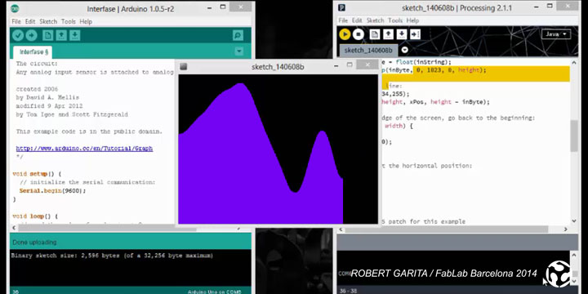
Task: Click the Arduino Verify checkmark button
Action: (x=18, y=36)
